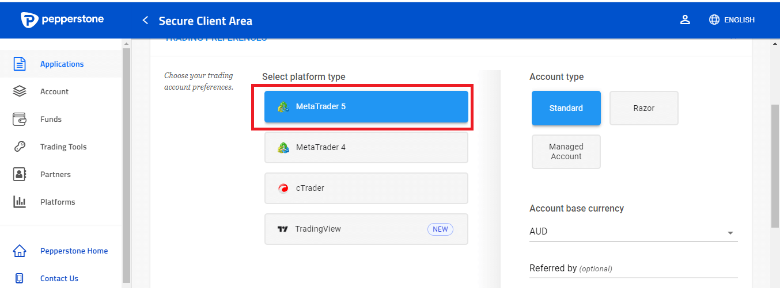Screen dimensions: 780x288
Task: Open Trading Tools in the sidebar
Action: [x=61, y=147]
